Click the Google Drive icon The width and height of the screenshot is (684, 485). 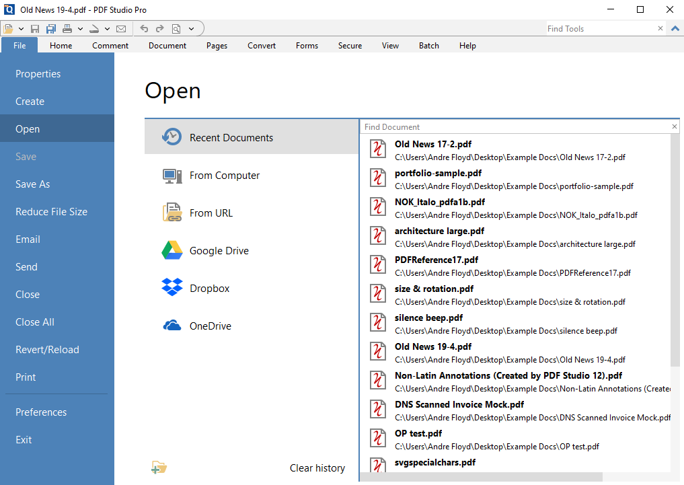point(172,250)
